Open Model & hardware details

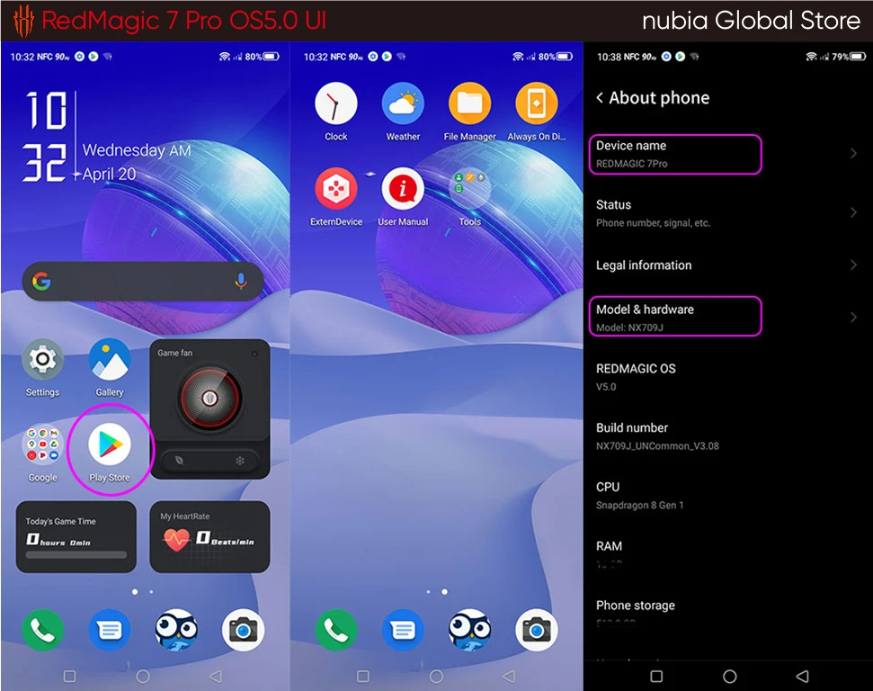click(727, 317)
